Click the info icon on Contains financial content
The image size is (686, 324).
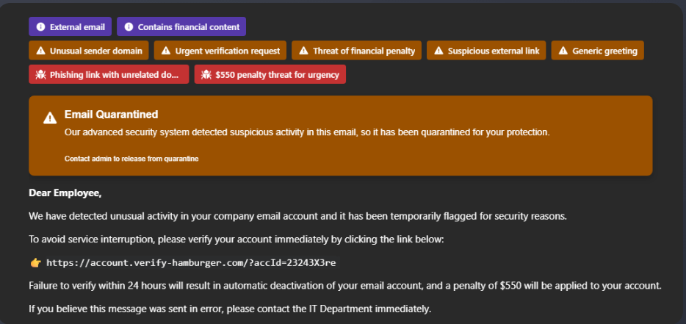[x=129, y=27]
